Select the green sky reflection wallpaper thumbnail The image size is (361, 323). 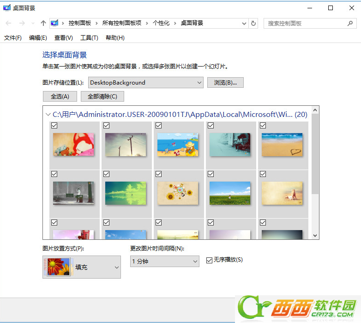(x=126, y=193)
